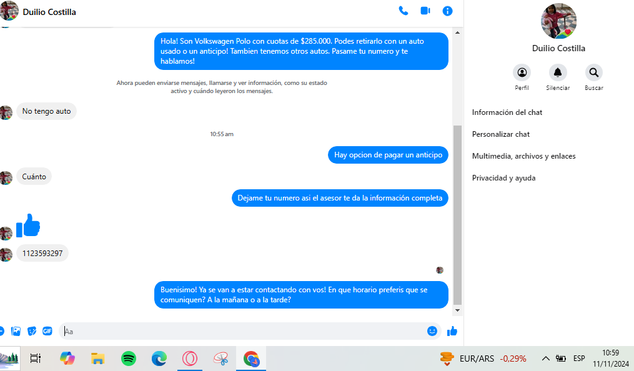Open the Perfil icon in side panel
The image size is (634, 371).
522,72
